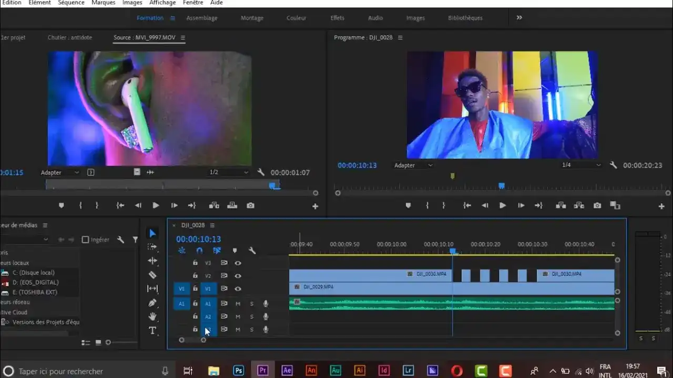673x378 pixels.
Task: Open the Adapter zoom dropdown in Program monitor
Action: coord(413,165)
